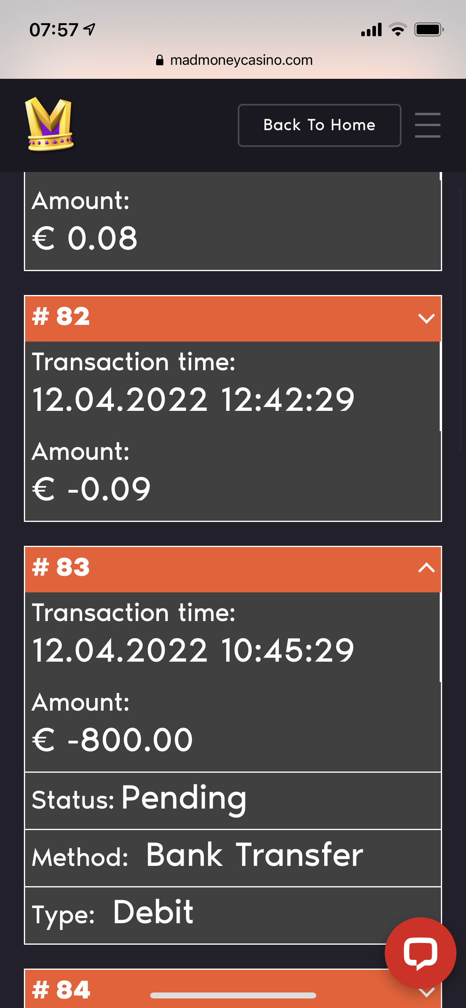Click the Back To Home button
Viewport: 466px width, 1008px height.
click(319, 125)
